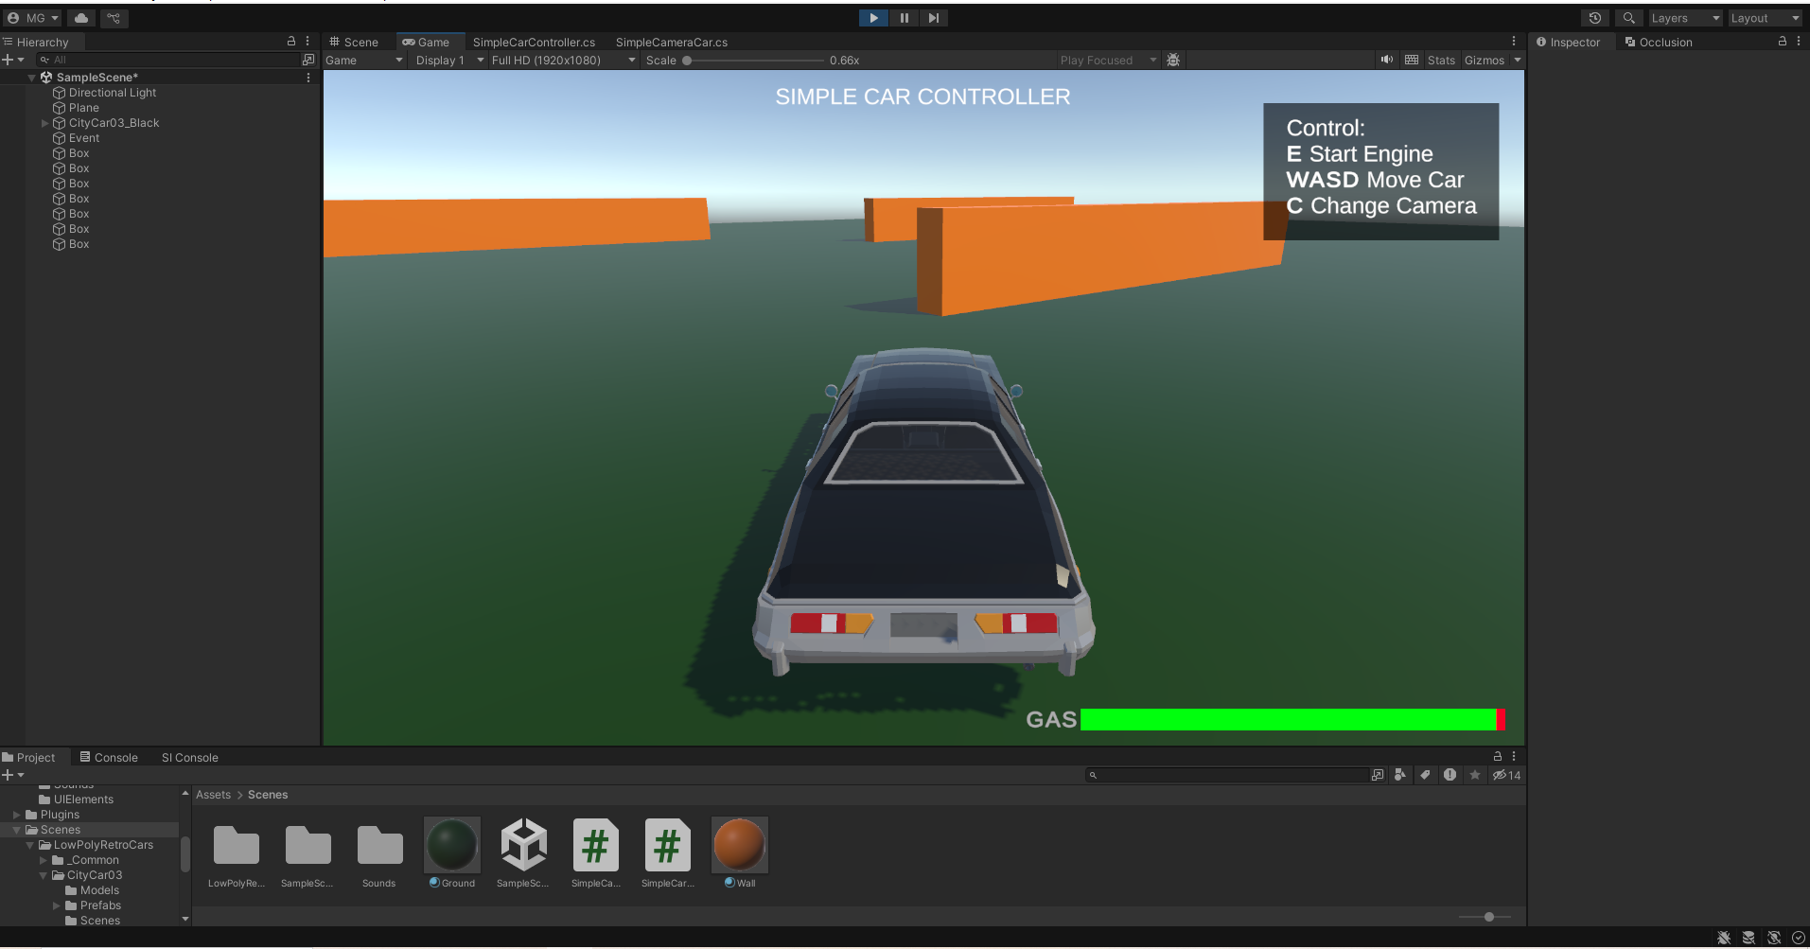1810x949 pixels.
Task: Toggle the Stats overlay in Game view
Action: point(1441,60)
